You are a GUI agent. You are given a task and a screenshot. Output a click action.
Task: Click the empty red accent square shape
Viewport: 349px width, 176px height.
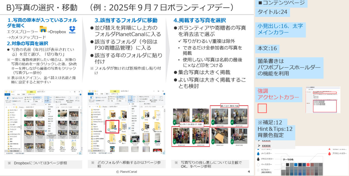point(262,108)
